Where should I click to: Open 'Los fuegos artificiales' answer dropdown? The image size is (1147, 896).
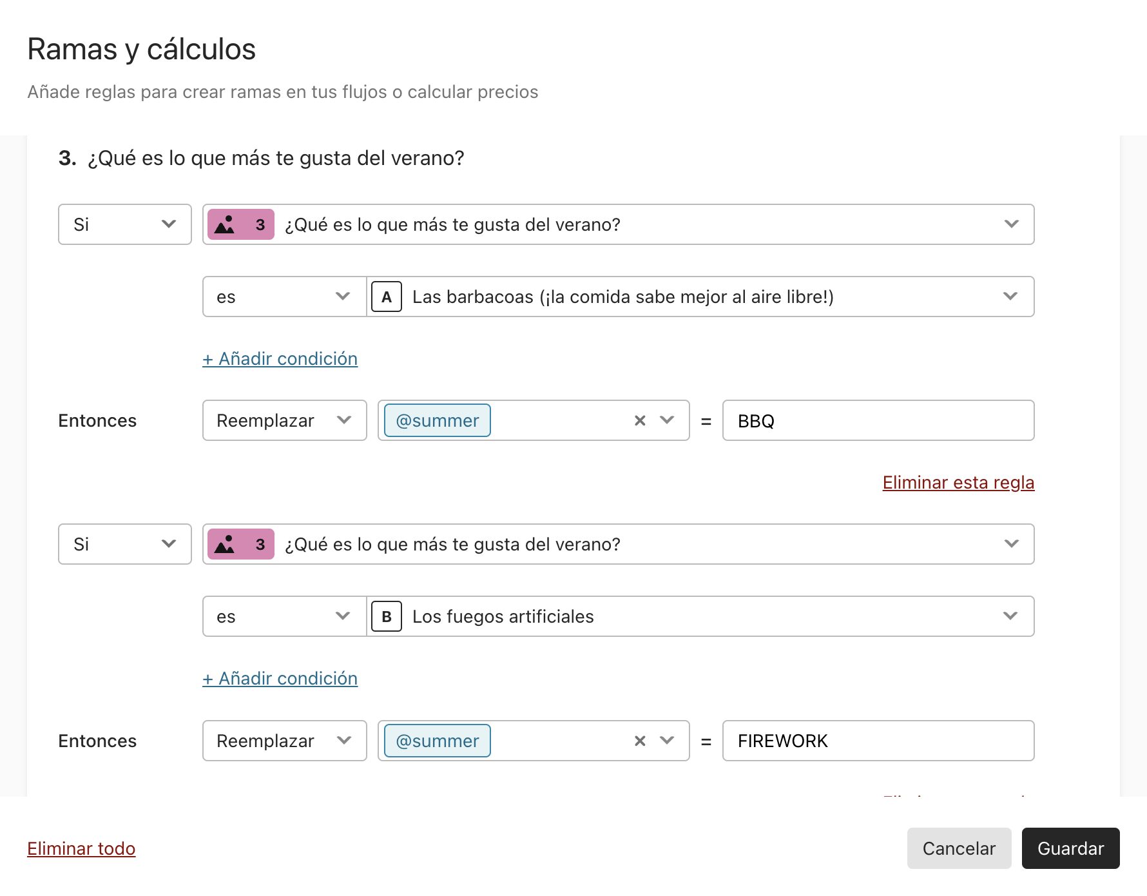(700, 616)
